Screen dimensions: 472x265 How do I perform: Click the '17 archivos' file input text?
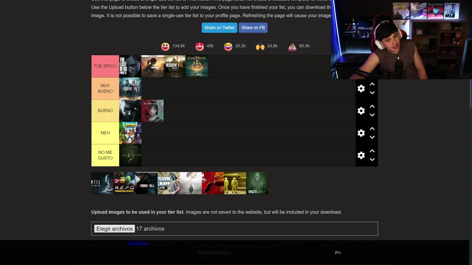150,229
